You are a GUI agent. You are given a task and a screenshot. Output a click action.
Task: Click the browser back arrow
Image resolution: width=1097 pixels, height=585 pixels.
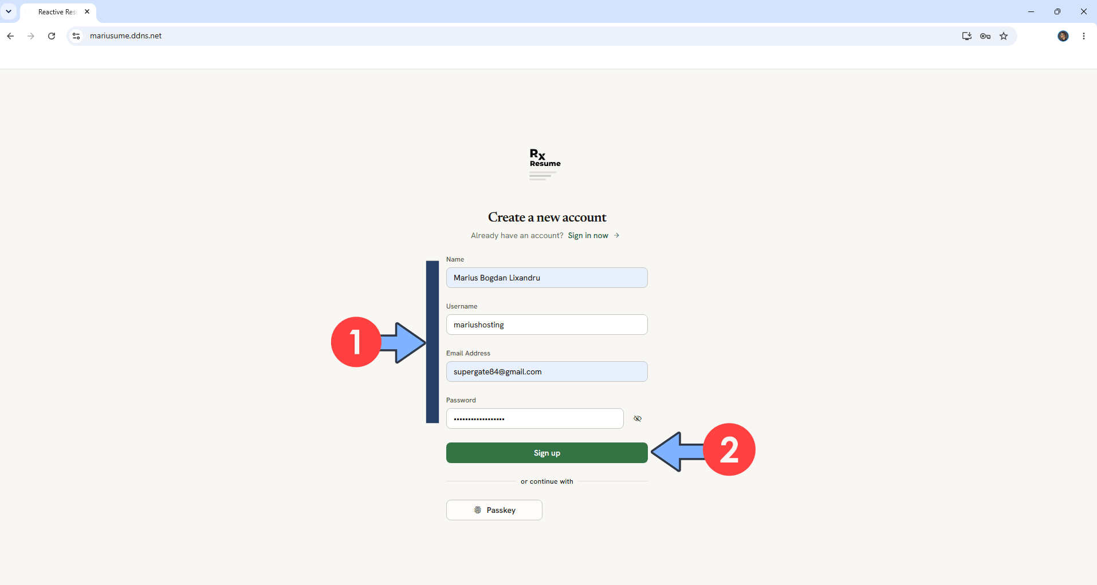(x=10, y=36)
